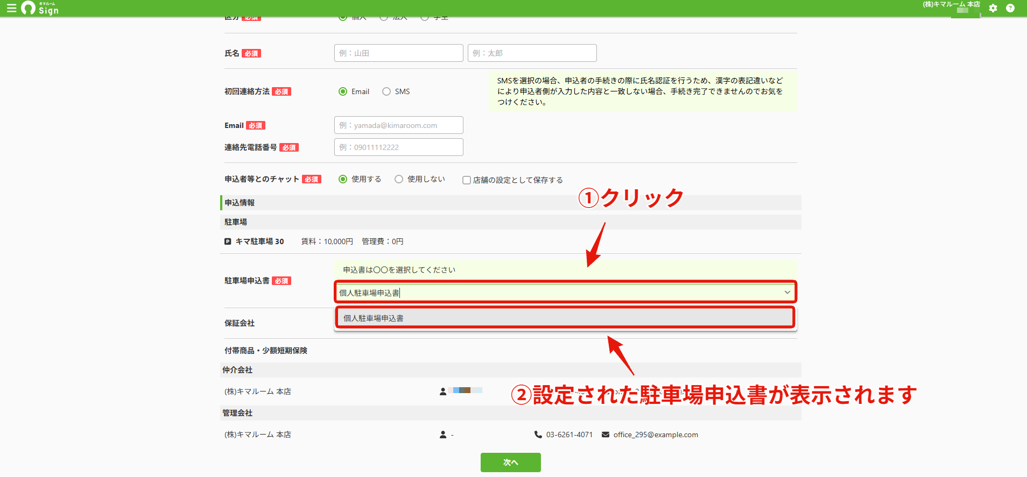Open the help question mark icon
The width and height of the screenshot is (1027, 477).
click(x=1010, y=8)
